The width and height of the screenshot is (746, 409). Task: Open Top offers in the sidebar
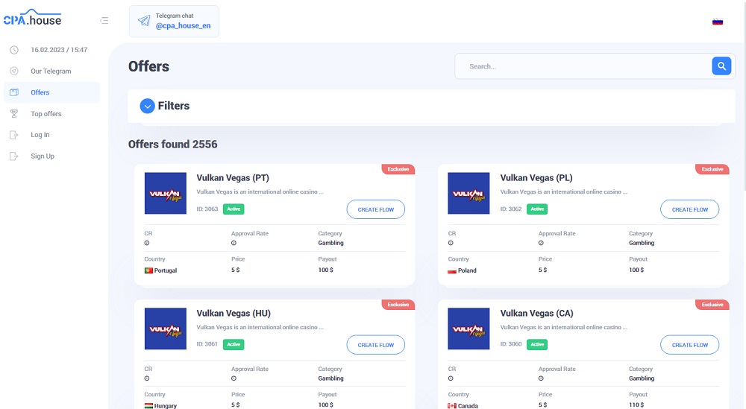(46, 114)
